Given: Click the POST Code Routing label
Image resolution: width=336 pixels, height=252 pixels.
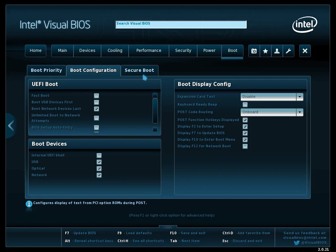Looking at the screenshot, I should [x=195, y=112].
